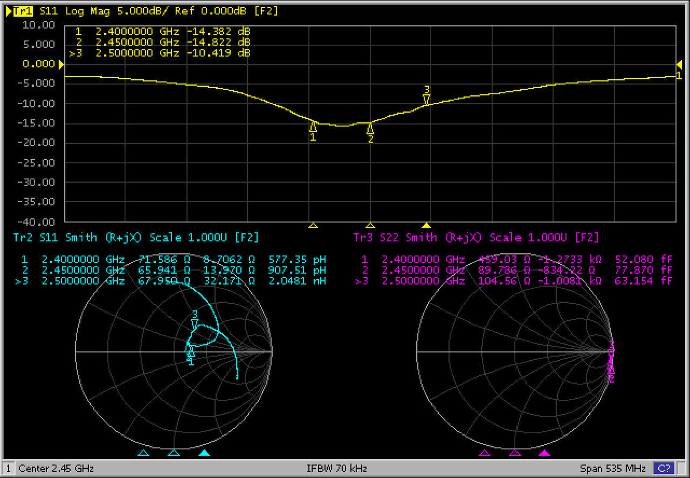The height and width of the screenshot is (478, 690).
Task: Click the first cyan marker triangle below the S11 Smith chart
Action: [x=144, y=453]
